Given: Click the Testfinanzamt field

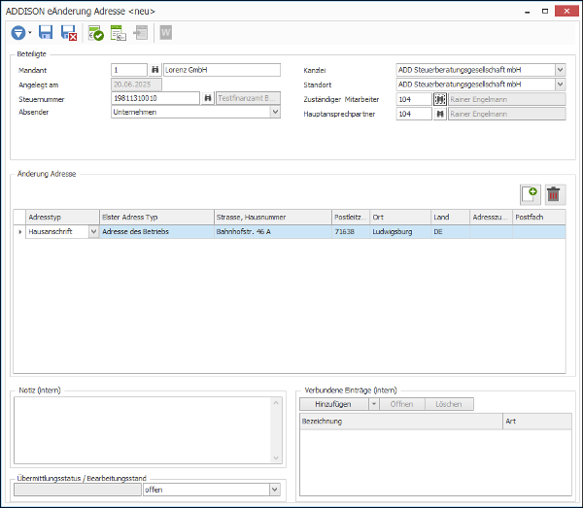Looking at the screenshot, I should [248, 98].
